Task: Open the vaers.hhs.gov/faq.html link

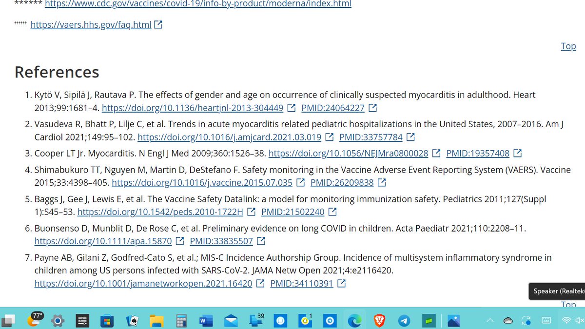Action: (x=91, y=24)
